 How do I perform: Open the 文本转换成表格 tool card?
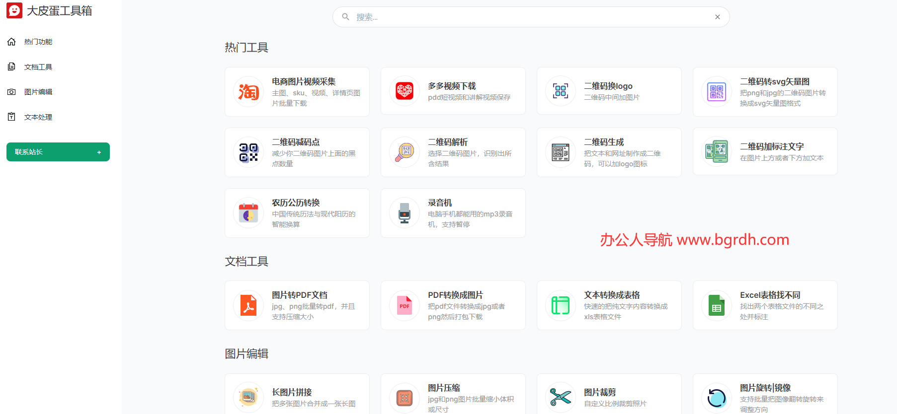click(609, 305)
